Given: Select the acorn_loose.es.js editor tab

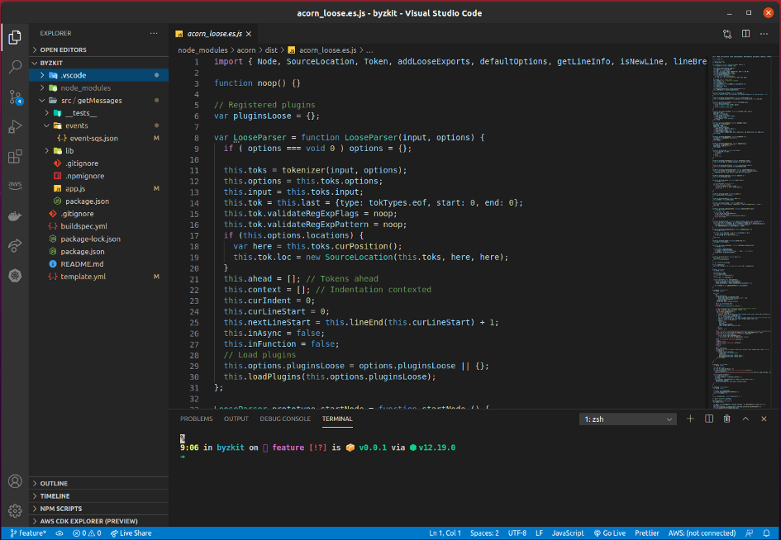Looking at the screenshot, I should pyautogui.click(x=214, y=34).
